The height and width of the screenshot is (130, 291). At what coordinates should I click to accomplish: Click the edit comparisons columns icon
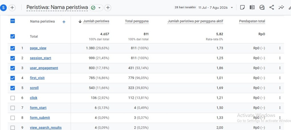[x=252, y=7]
